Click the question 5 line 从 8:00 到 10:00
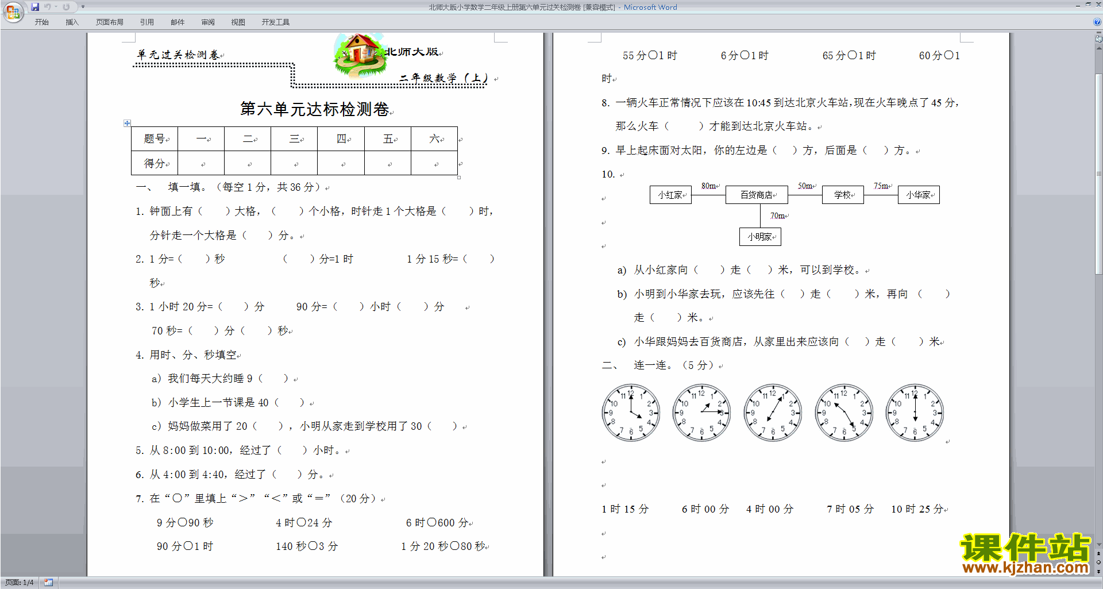 [240, 451]
